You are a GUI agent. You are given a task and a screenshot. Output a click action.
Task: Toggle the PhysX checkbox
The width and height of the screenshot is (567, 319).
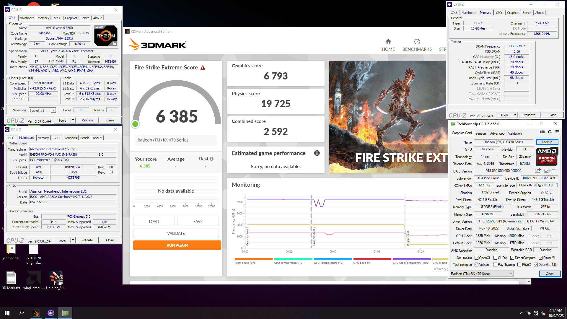[x=519, y=265]
